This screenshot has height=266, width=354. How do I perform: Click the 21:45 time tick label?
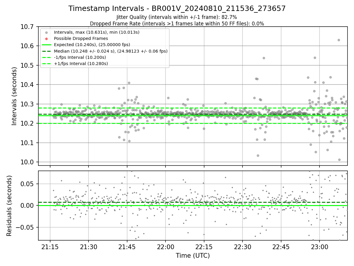click(x=127, y=246)
